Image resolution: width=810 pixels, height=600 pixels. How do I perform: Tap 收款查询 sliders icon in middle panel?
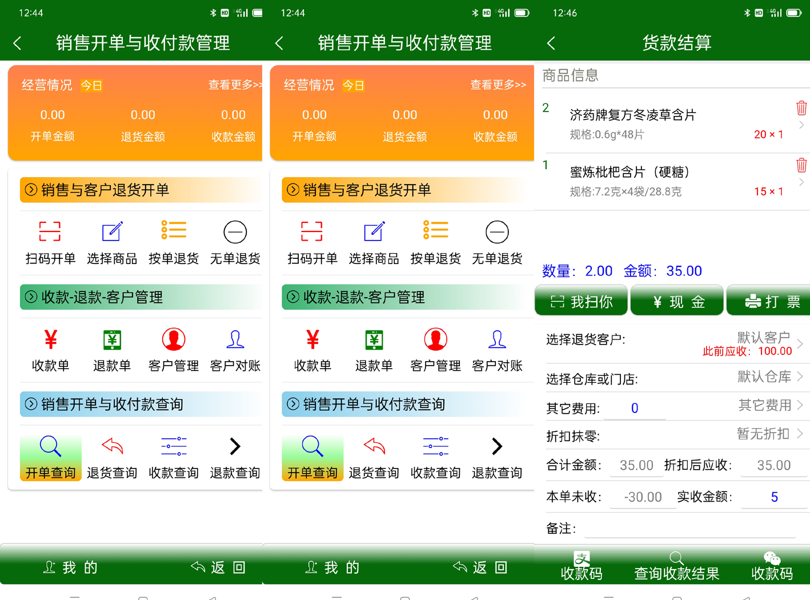tap(435, 446)
